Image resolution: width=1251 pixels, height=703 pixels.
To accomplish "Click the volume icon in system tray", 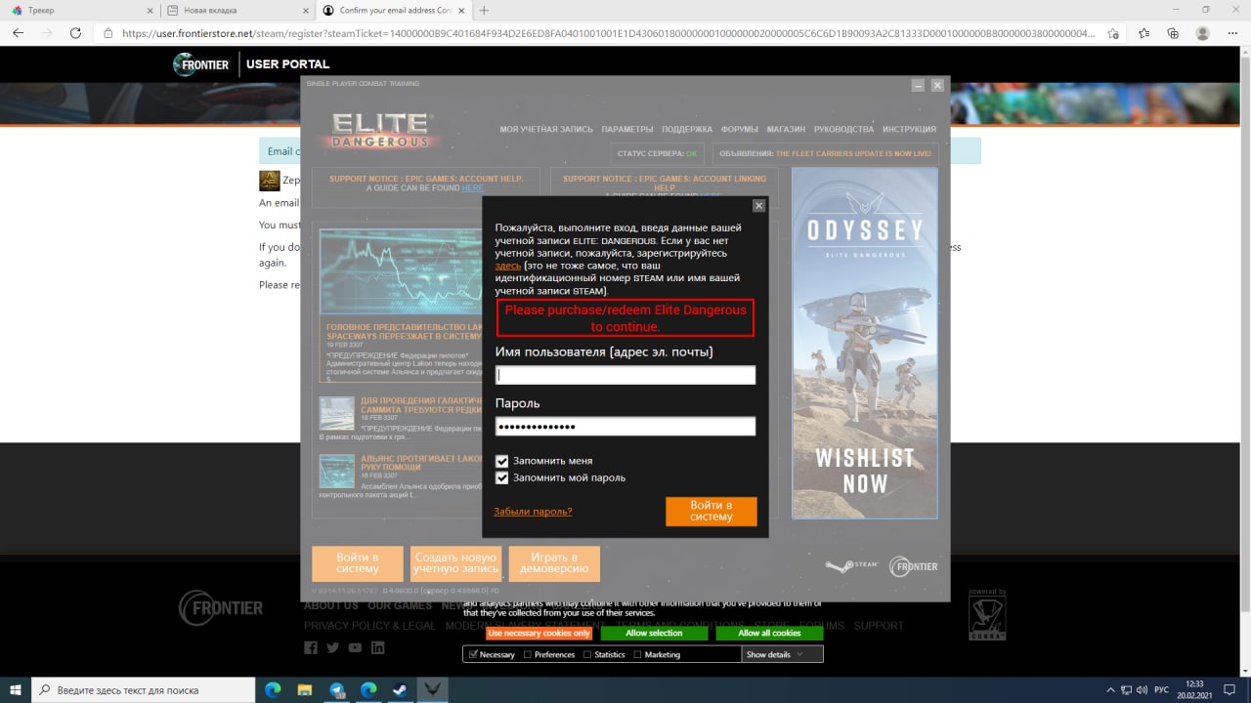I will 1143,689.
